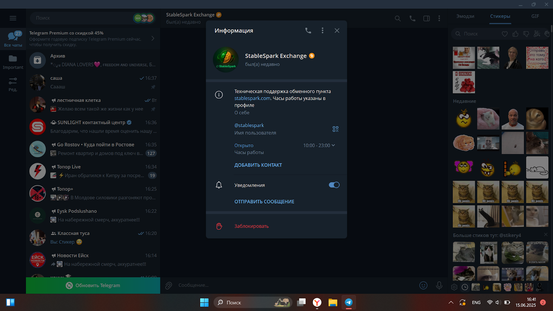Select the Все чаты folder
This screenshot has width=553, height=311.
13,39
